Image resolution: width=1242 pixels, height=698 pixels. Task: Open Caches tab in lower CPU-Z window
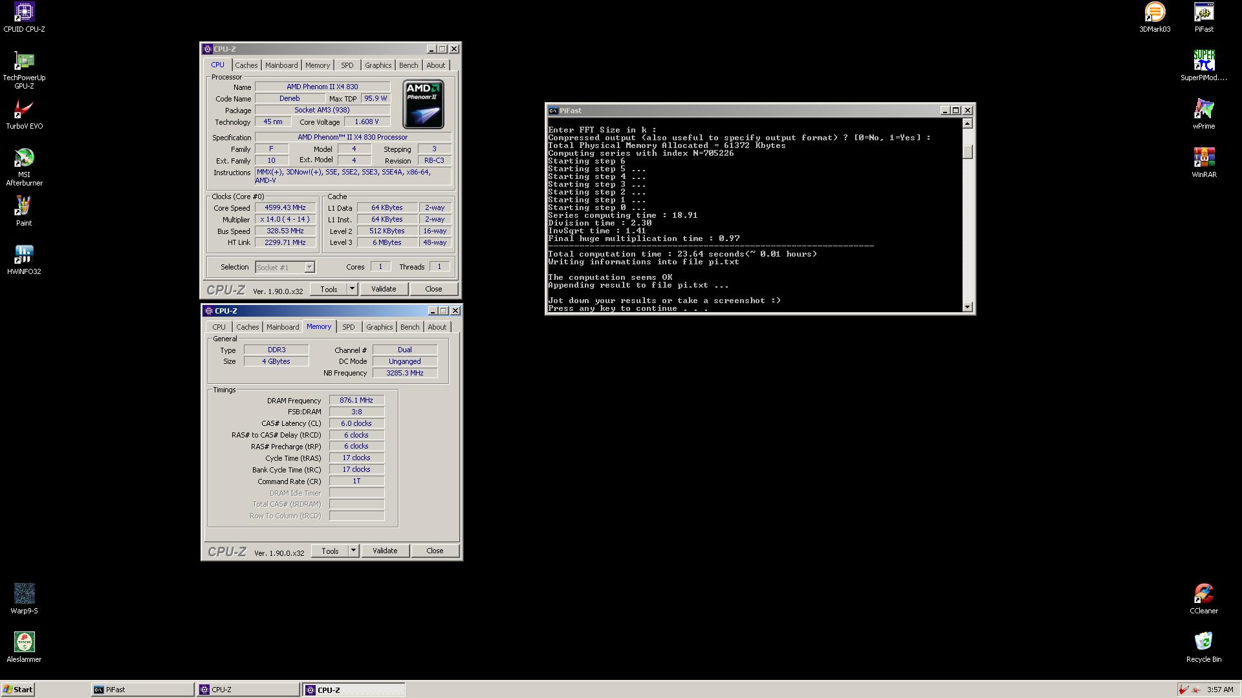247,327
